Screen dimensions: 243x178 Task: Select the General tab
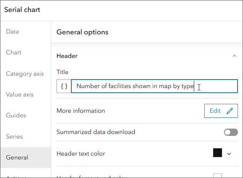tap(17, 158)
